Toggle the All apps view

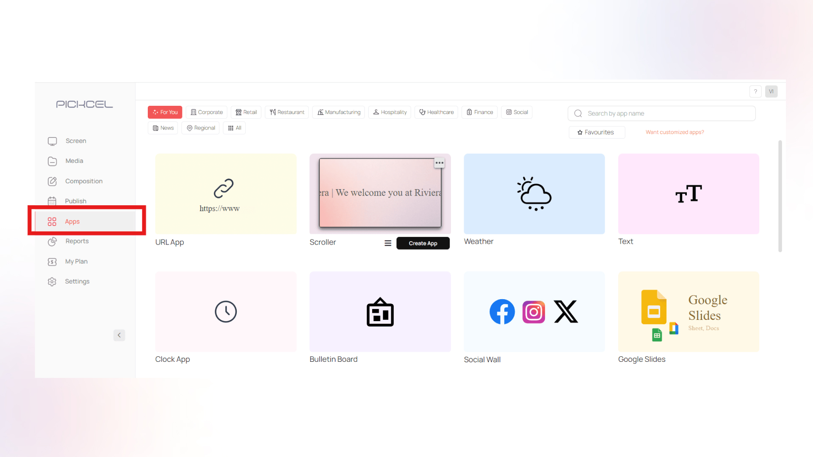[235, 128]
